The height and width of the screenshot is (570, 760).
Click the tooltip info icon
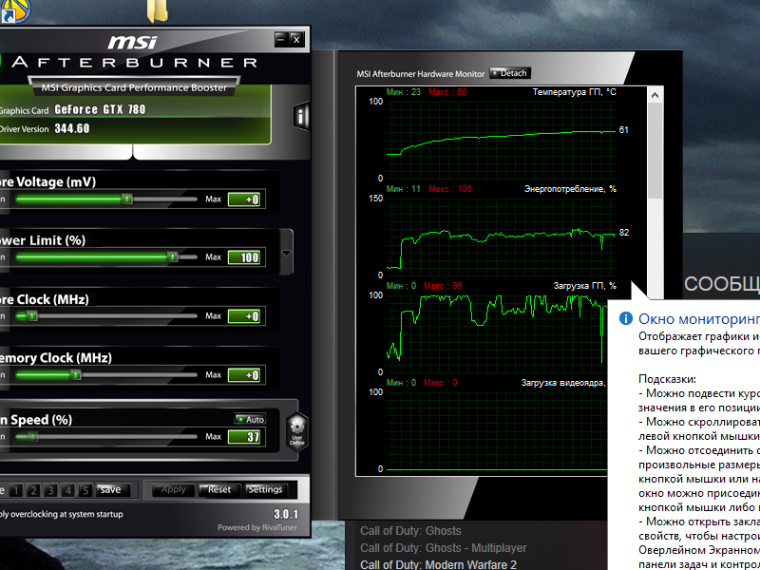coord(626,318)
